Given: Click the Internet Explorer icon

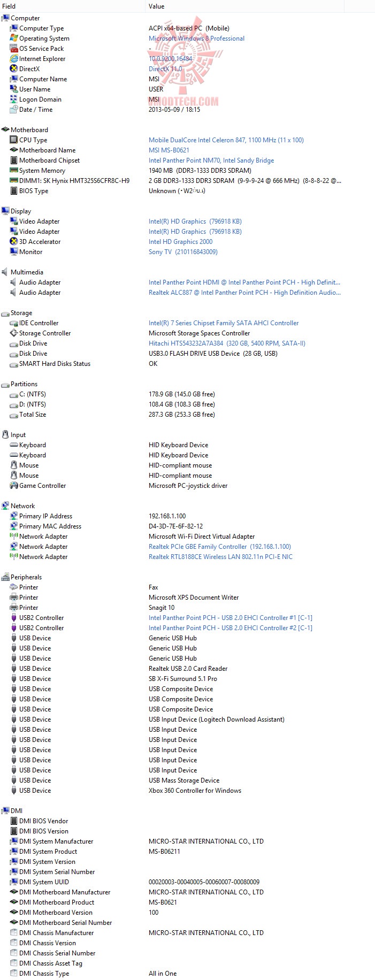Looking at the screenshot, I should [x=14, y=59].
